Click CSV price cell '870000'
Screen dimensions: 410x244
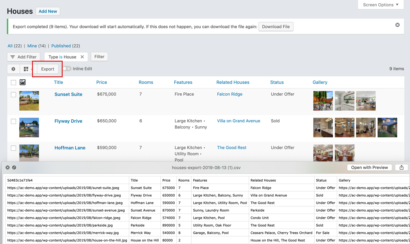[x=169, y=210]
